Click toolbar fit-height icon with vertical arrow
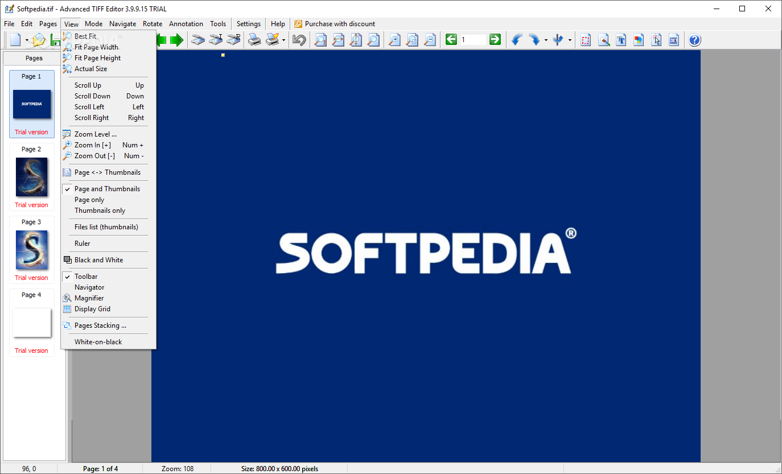The width and height of the screenshot is (782, 474). pos(356,40)
